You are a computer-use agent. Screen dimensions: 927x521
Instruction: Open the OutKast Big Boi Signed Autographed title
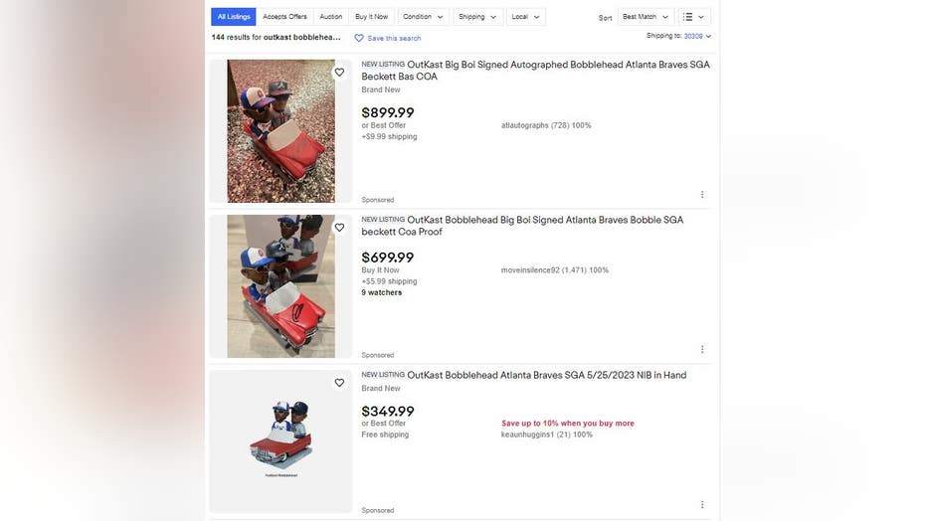click(x=536, y=71)
